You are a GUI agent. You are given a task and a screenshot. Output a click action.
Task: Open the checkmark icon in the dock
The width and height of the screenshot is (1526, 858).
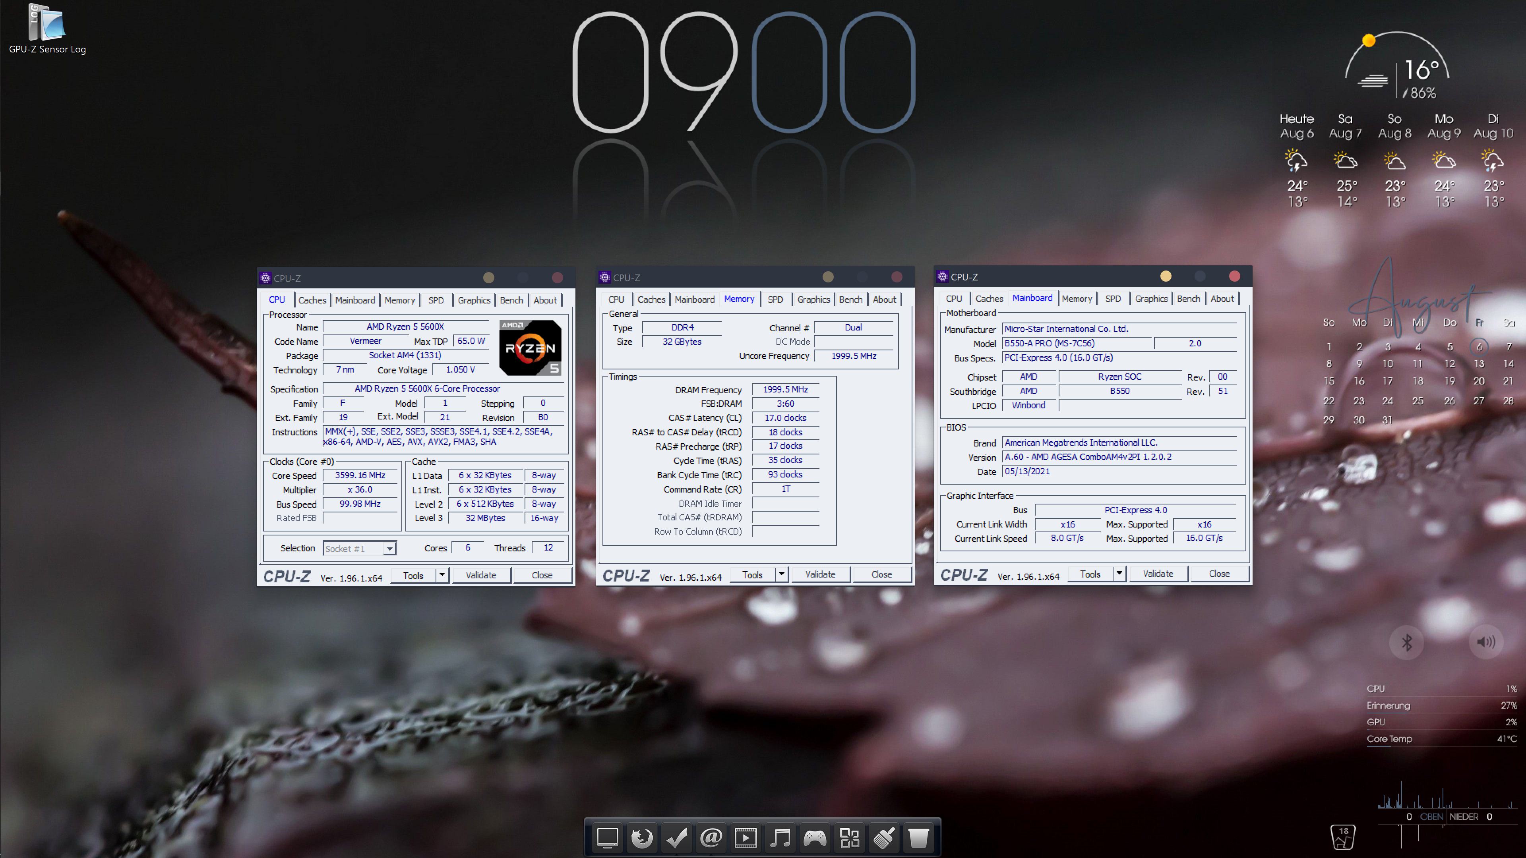coord(676,838)
